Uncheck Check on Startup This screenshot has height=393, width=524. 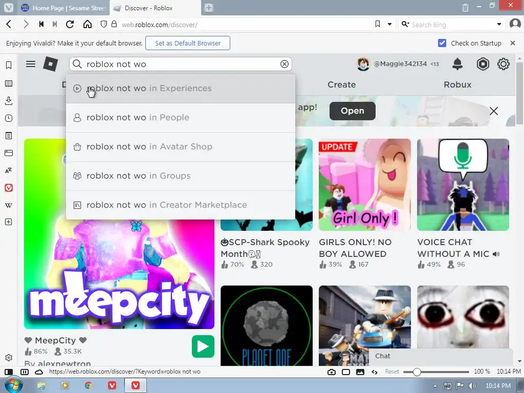tap(442, 43)
